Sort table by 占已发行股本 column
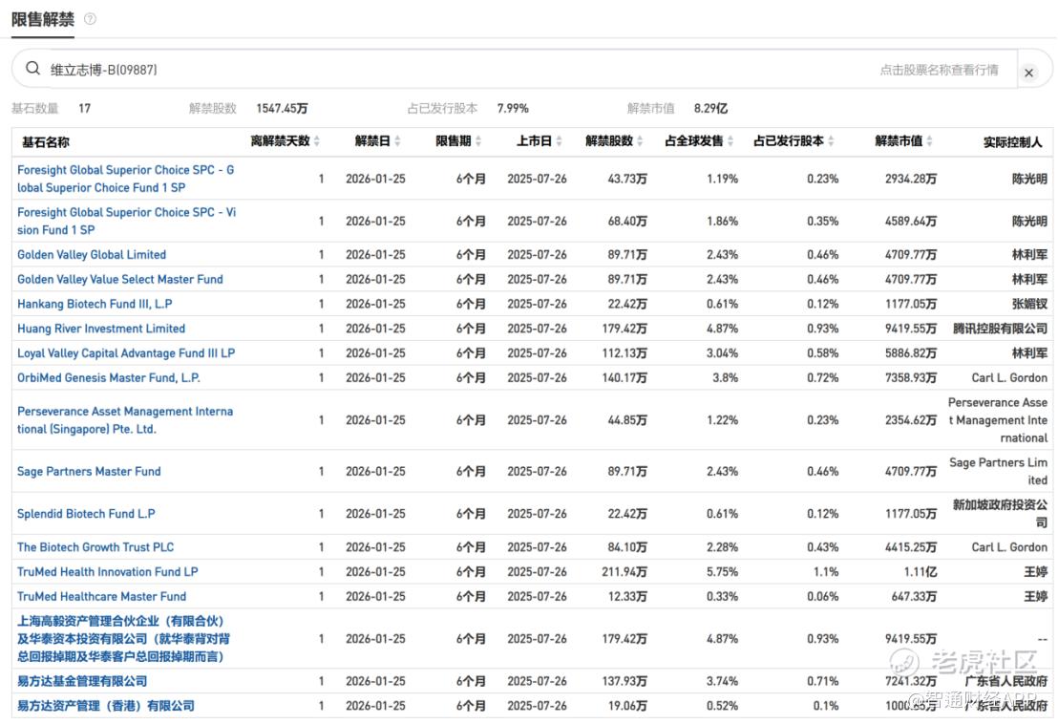Viewport: 1058px width, 724px height. (x=793, y=141)
